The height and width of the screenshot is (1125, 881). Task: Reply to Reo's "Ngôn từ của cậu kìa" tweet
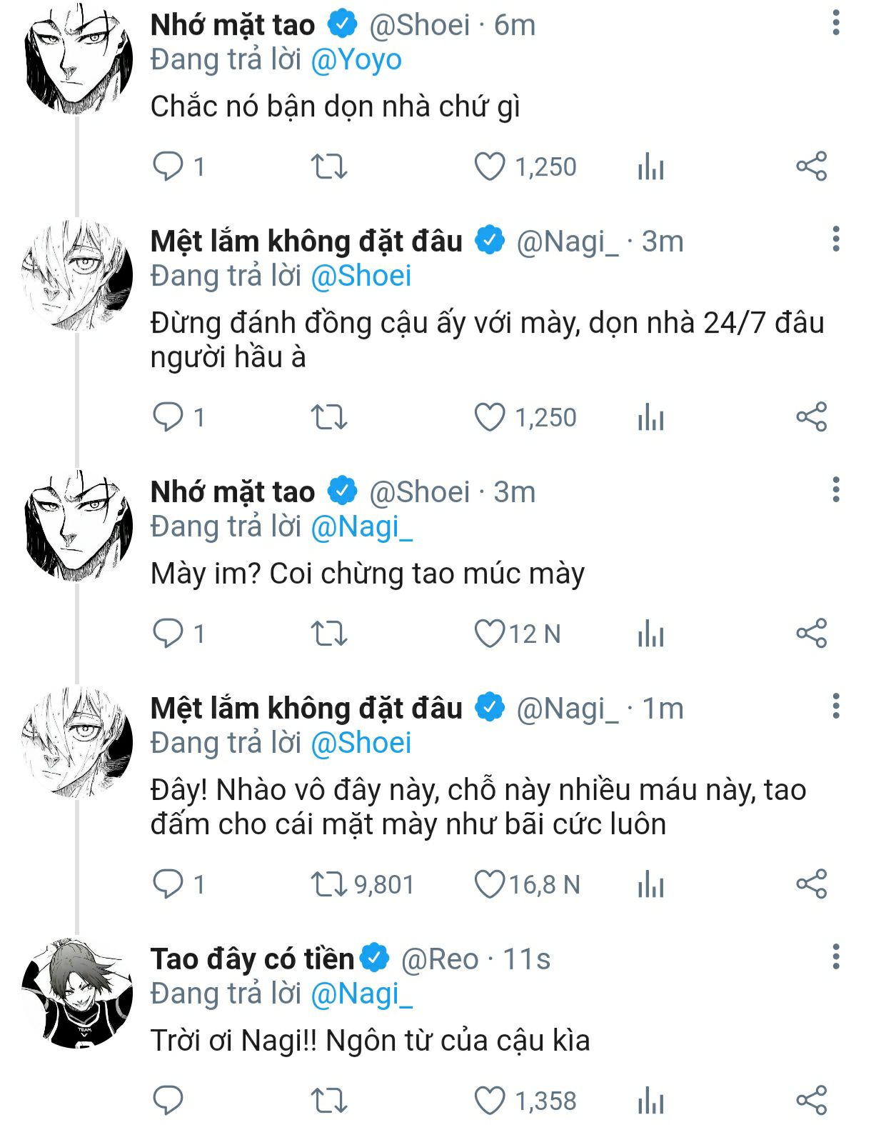pos(168,1101)
